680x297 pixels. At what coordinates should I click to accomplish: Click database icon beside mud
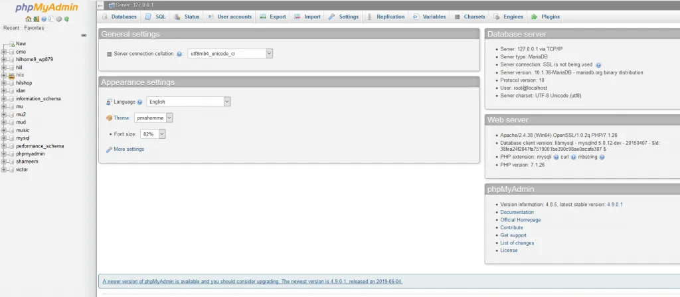coord(12,122)
